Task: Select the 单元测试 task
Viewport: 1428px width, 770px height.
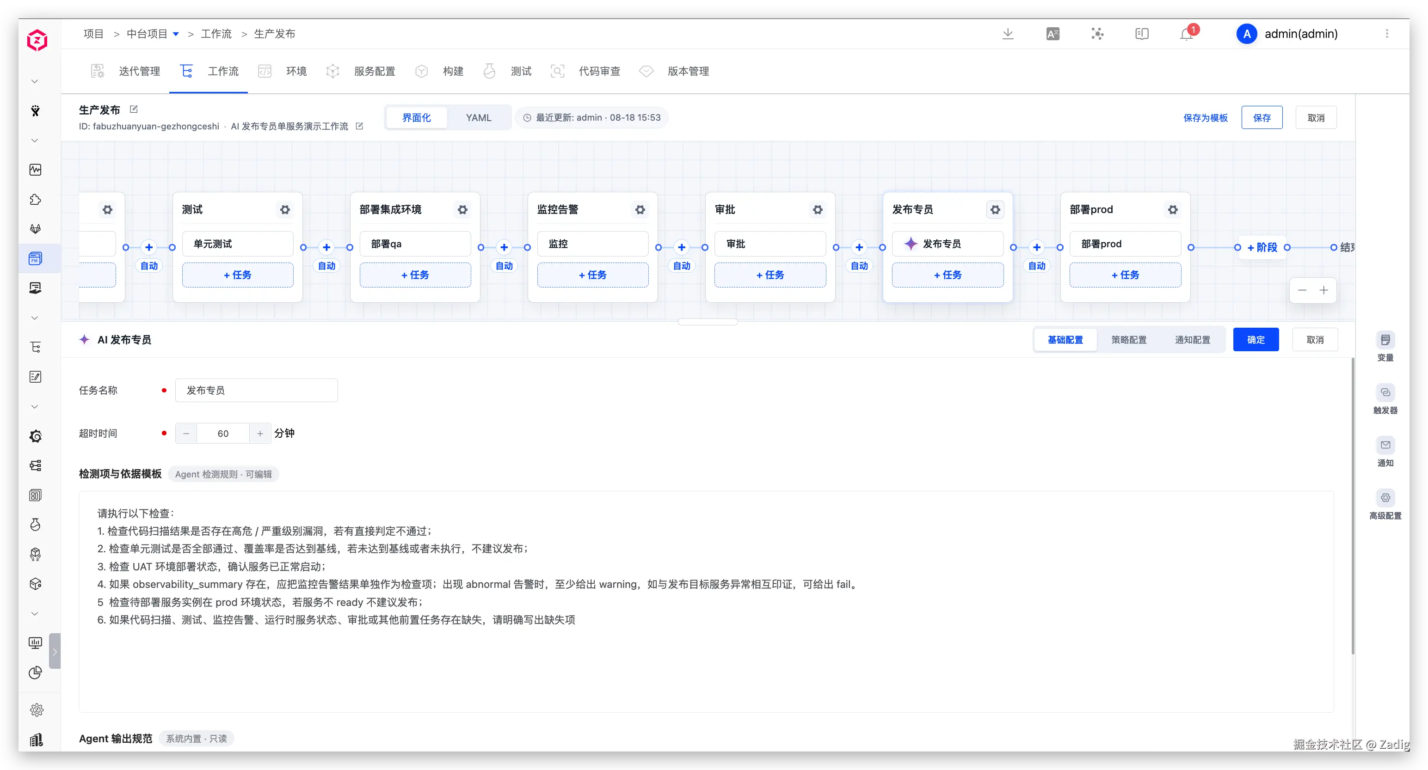Action: (x=237, y=244)
